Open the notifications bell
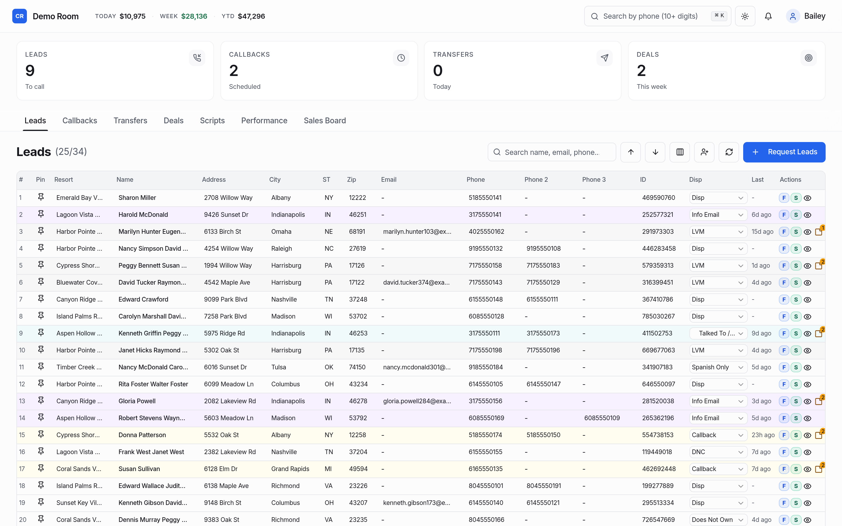This screenshot has height=526, width=842. click(768, 16)
